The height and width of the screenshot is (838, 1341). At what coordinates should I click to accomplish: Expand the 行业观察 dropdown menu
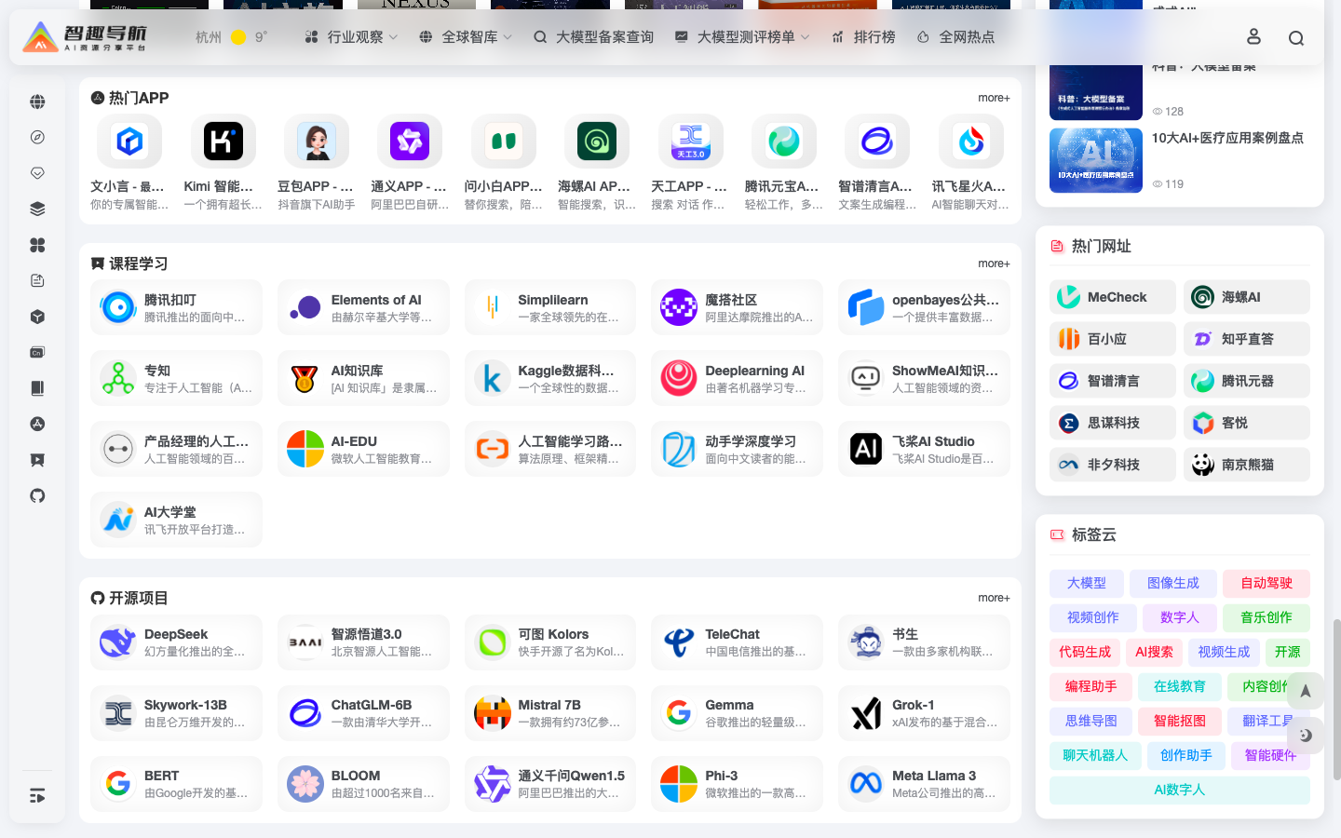(351, 37)
